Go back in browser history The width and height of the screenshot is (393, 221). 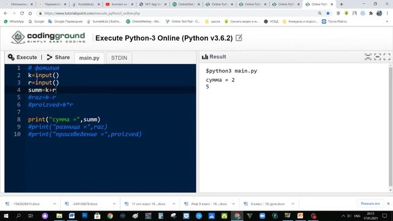[6, 14]
